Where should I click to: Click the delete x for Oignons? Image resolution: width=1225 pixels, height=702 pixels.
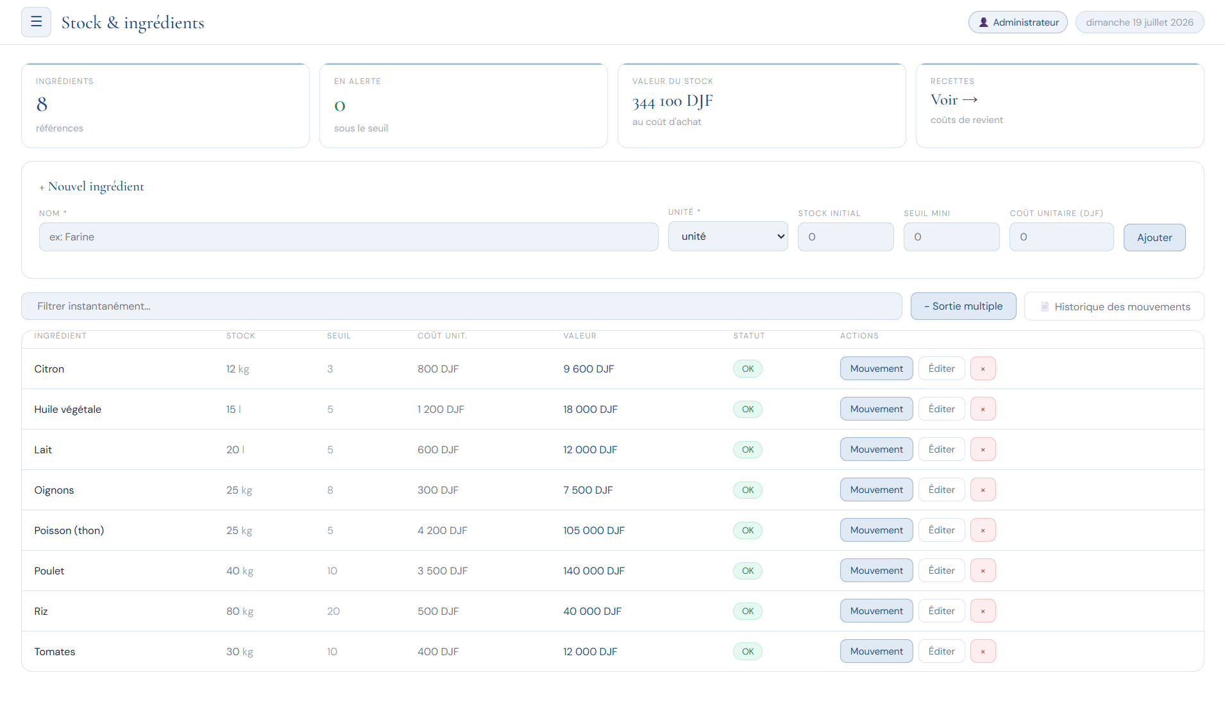983,490
